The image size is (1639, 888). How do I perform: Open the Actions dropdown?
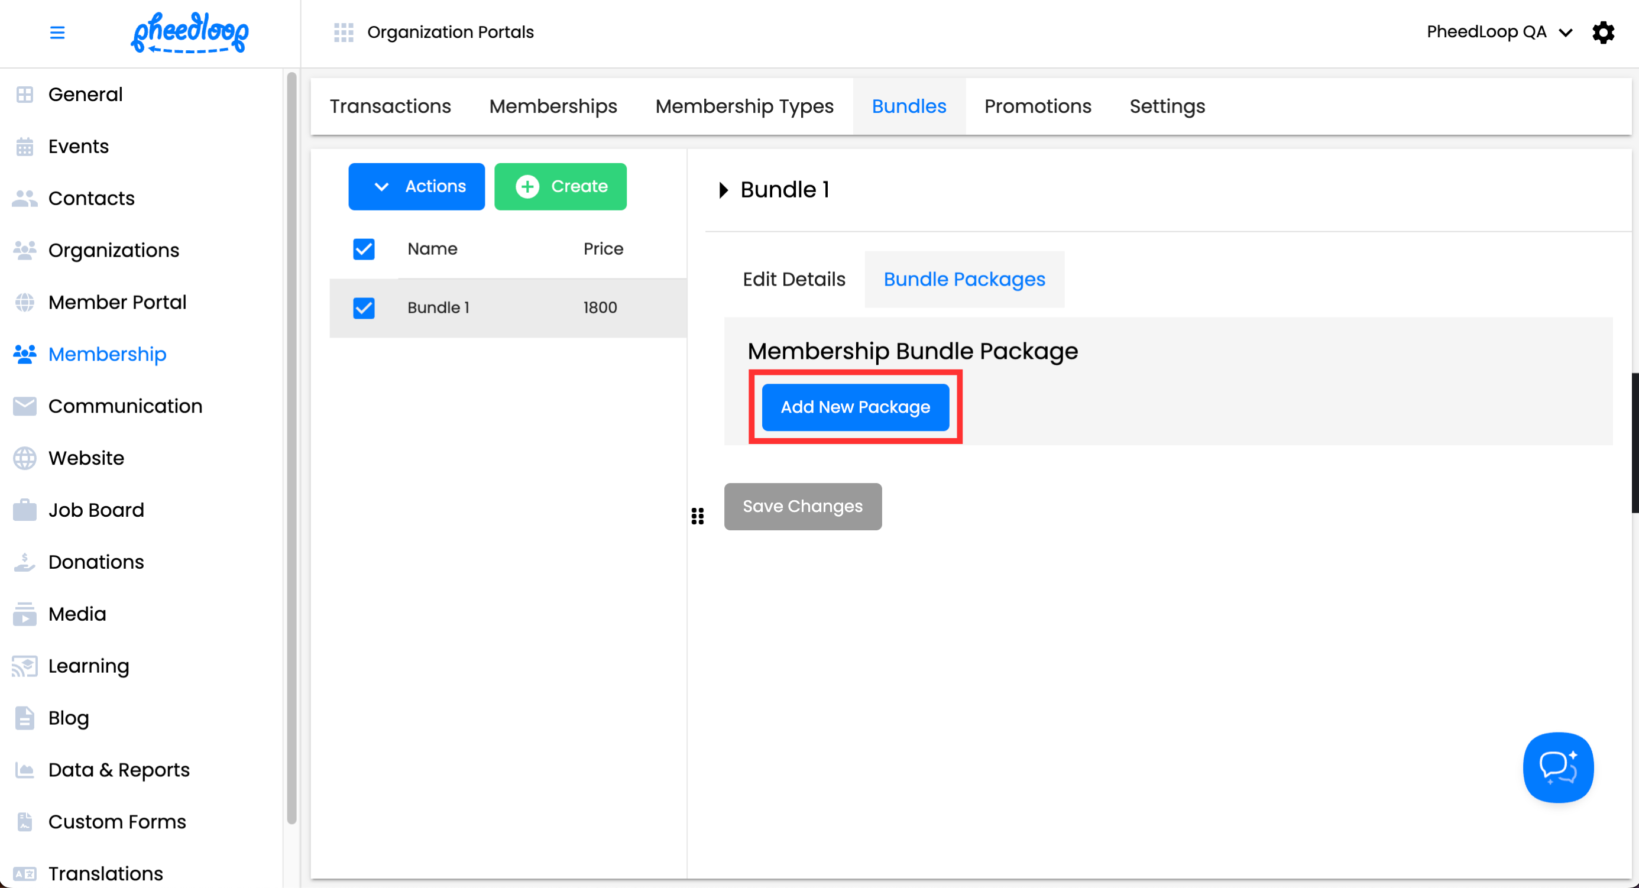416,186
